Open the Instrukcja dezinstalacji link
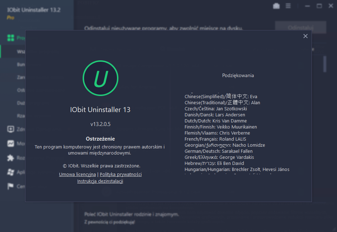337x232 pixels. point(100,181)
